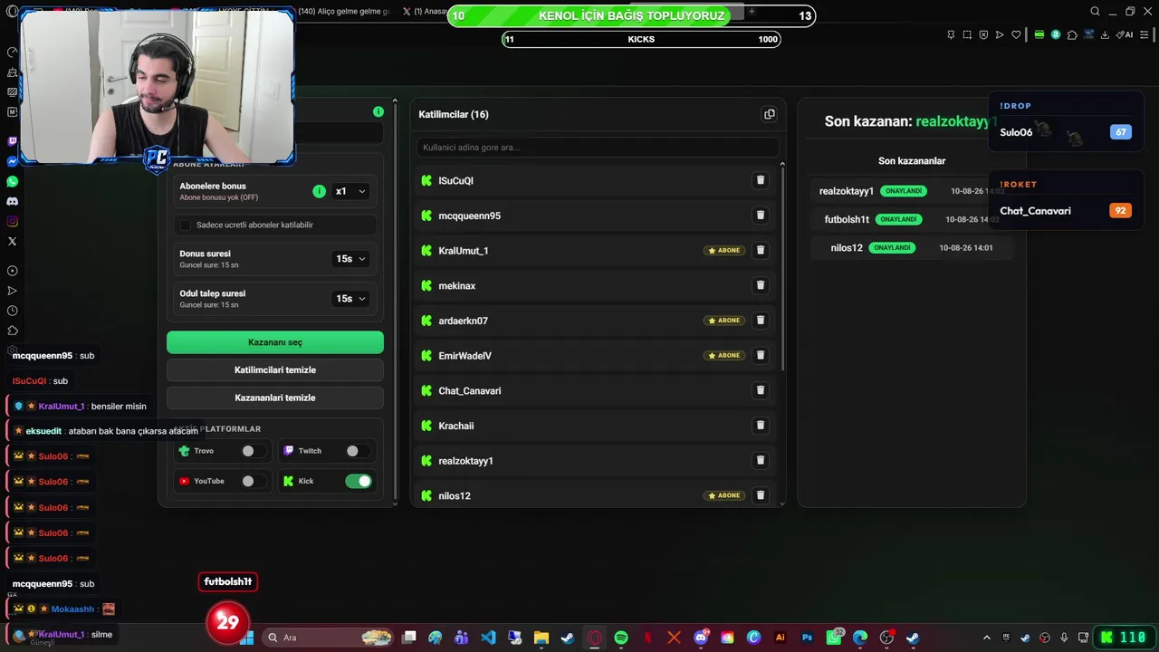The height and width of the screenshot is (652, 1159).
Task: Open the browser downloads icon
Action: click(x=1105, y=35)
